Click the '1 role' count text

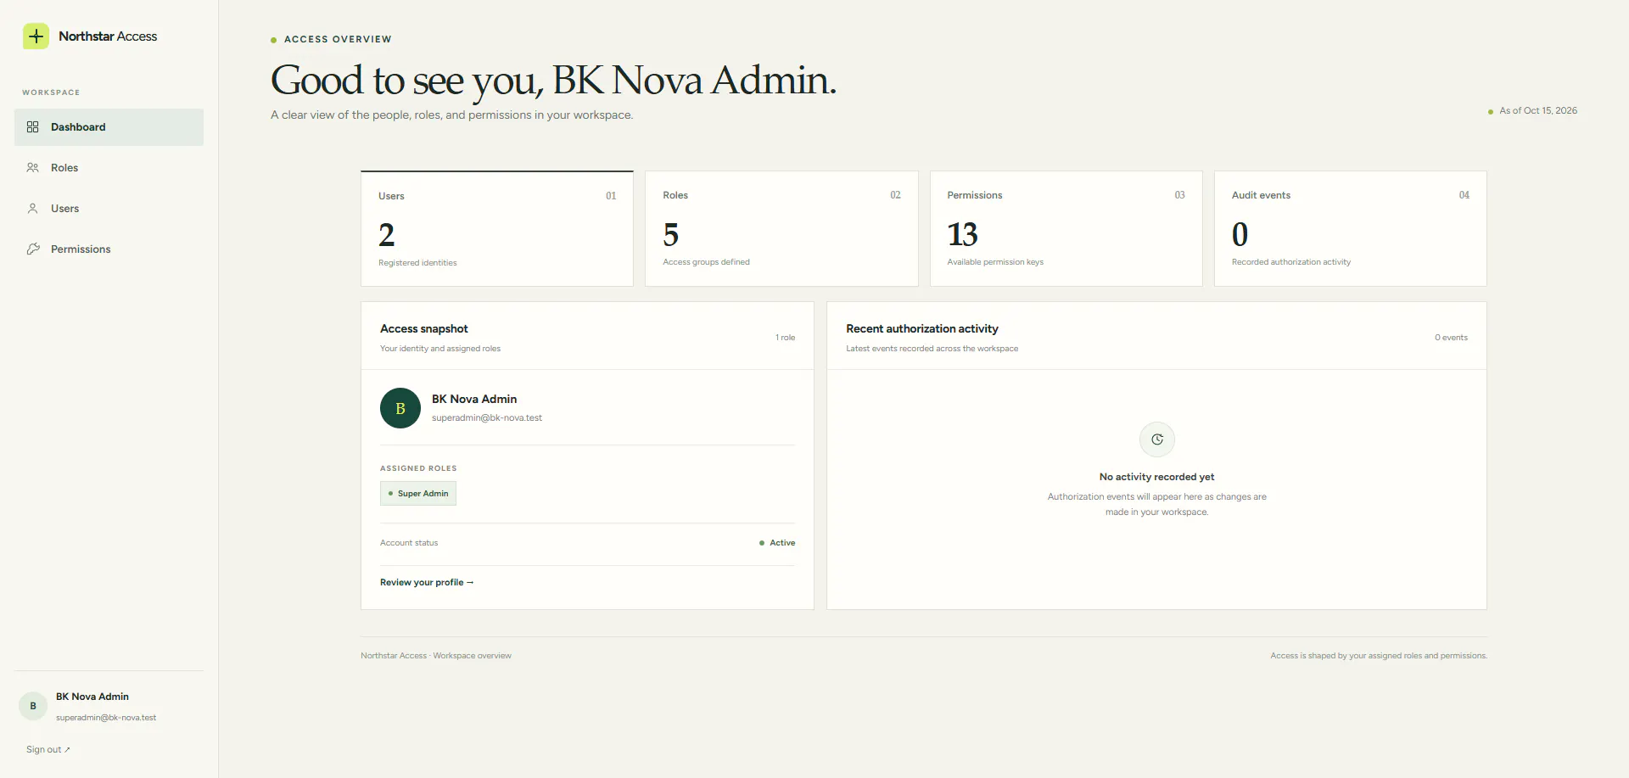tap(786, 338)
